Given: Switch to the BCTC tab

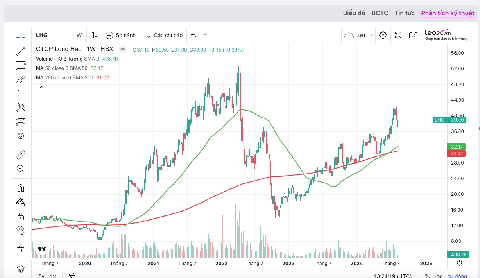Looking at the screenshot, I should coord(380,13).
